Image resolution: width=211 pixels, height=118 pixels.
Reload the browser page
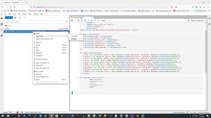(11, 7)
